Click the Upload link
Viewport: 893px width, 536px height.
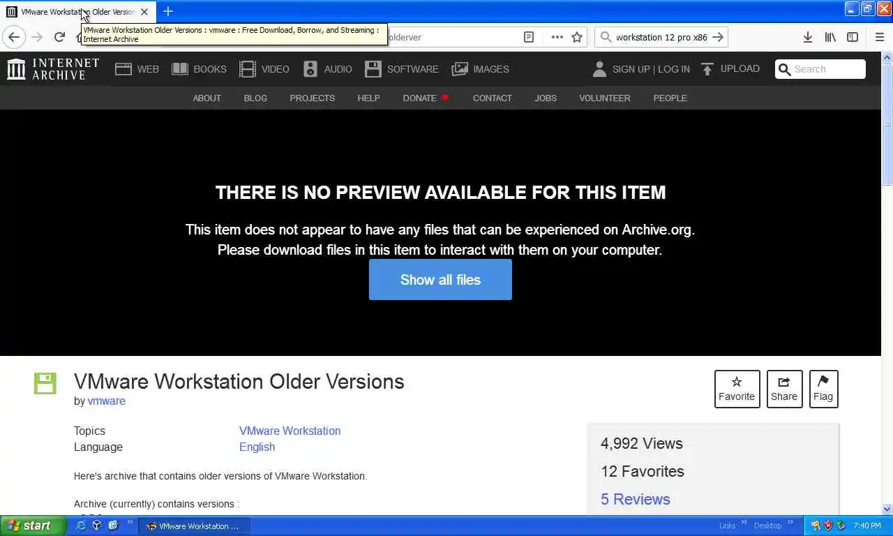point(730,68)
